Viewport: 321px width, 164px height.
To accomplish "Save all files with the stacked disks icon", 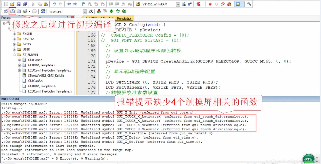I will tap(25, 4).
